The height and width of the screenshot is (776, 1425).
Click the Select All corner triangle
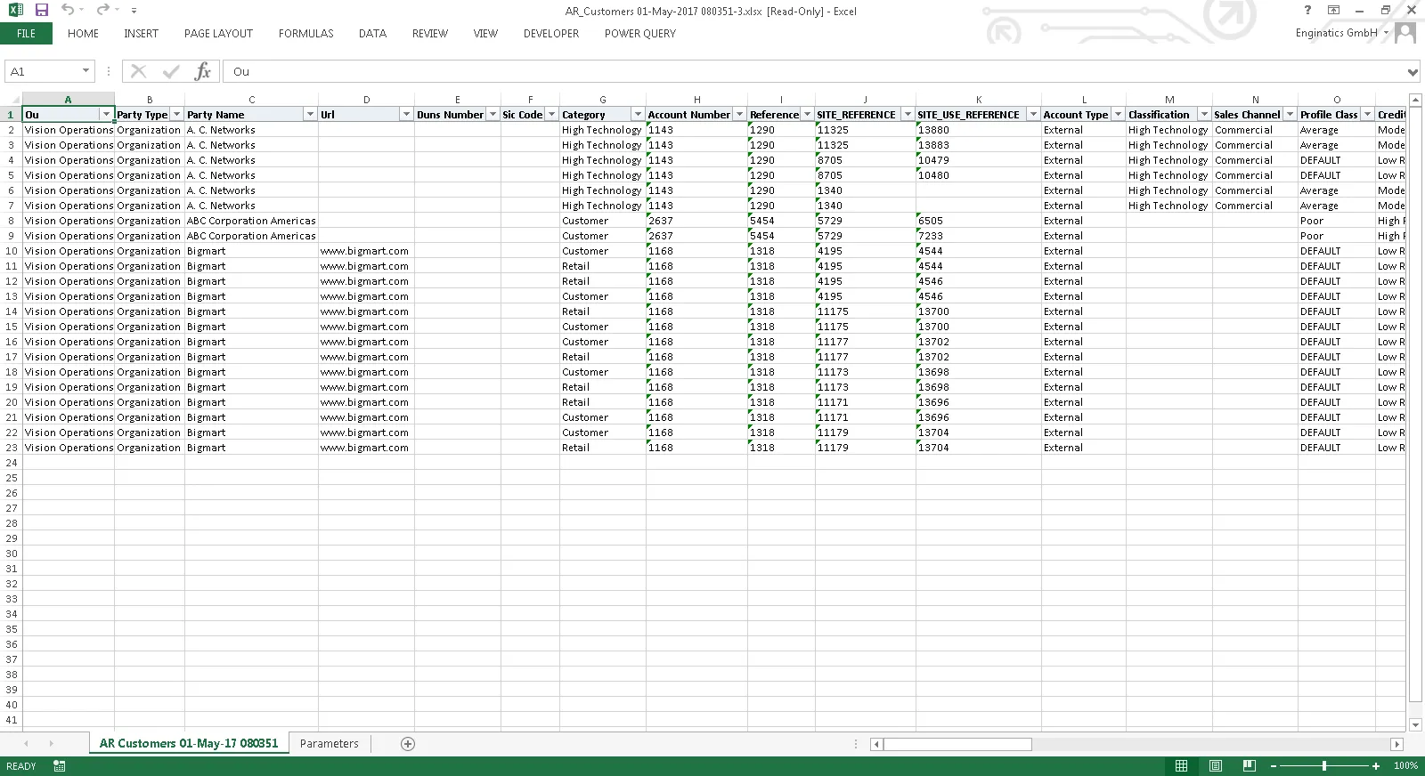12,100
